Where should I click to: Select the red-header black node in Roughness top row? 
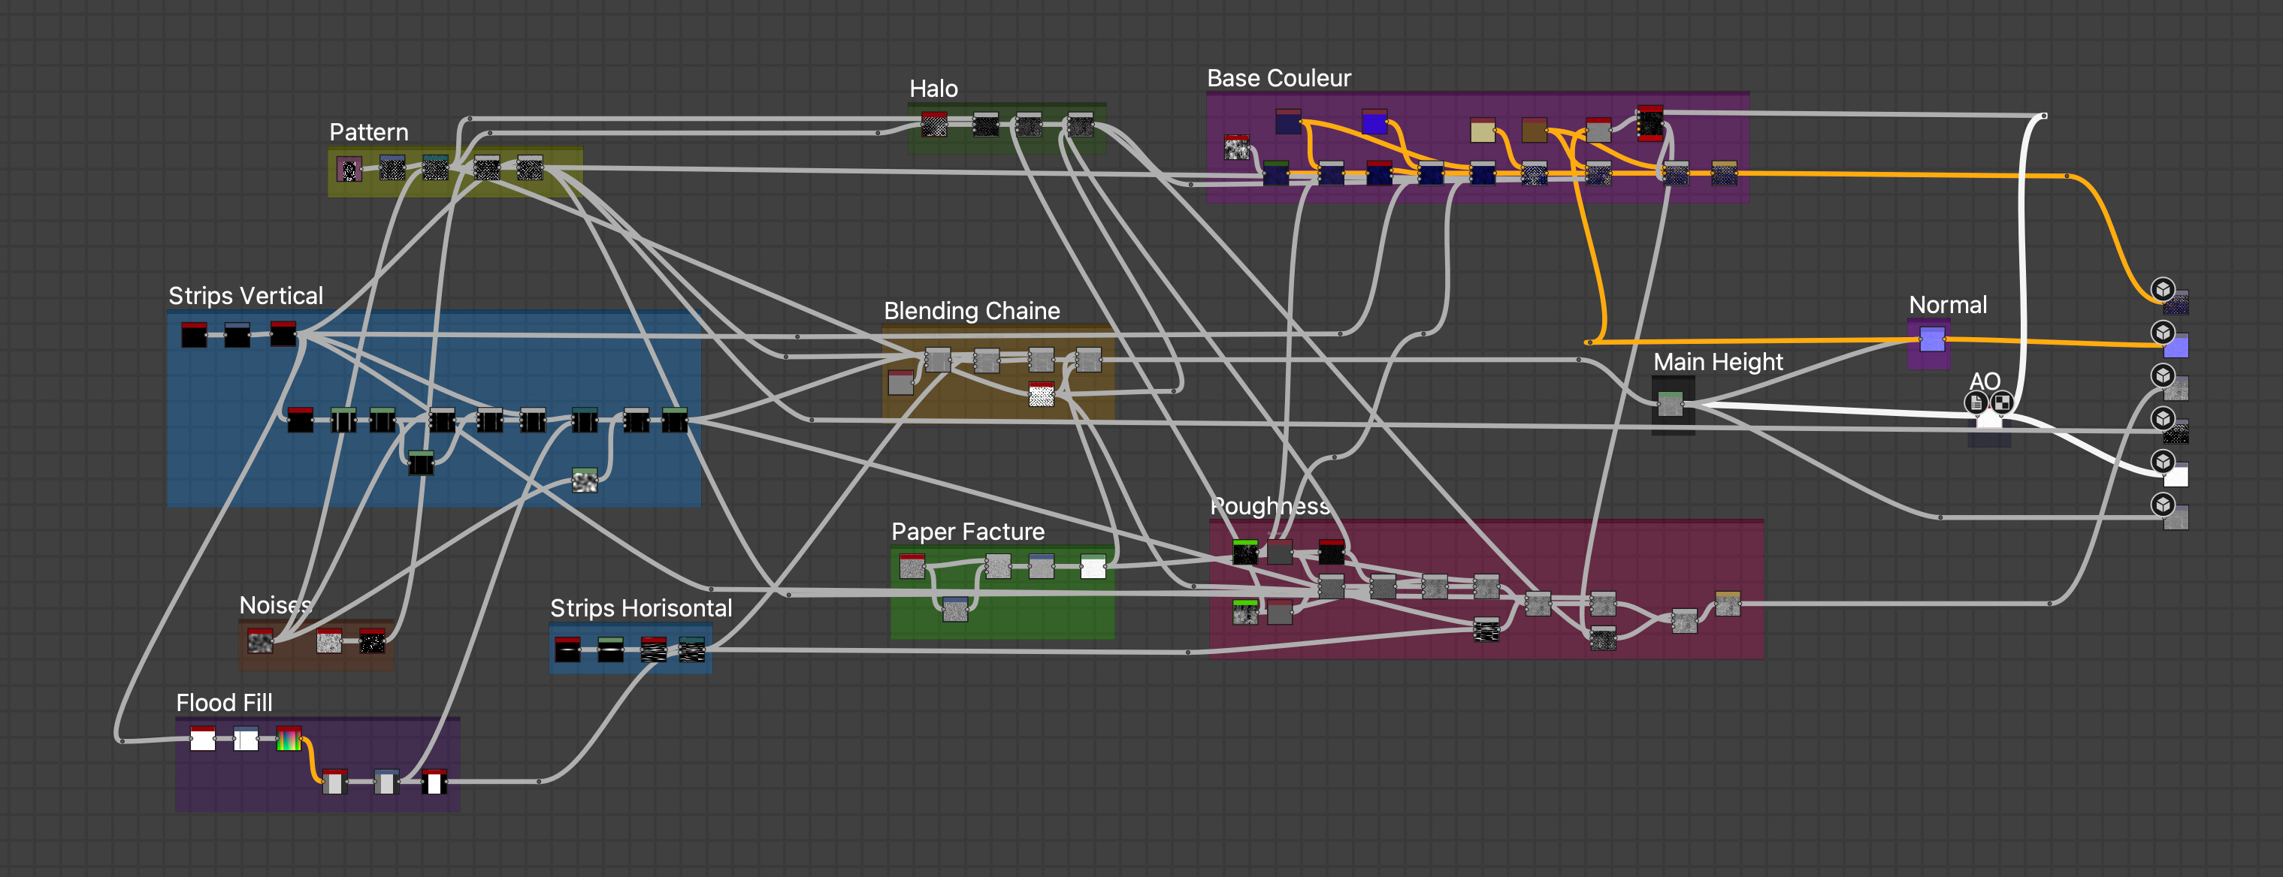point(1331,552)
